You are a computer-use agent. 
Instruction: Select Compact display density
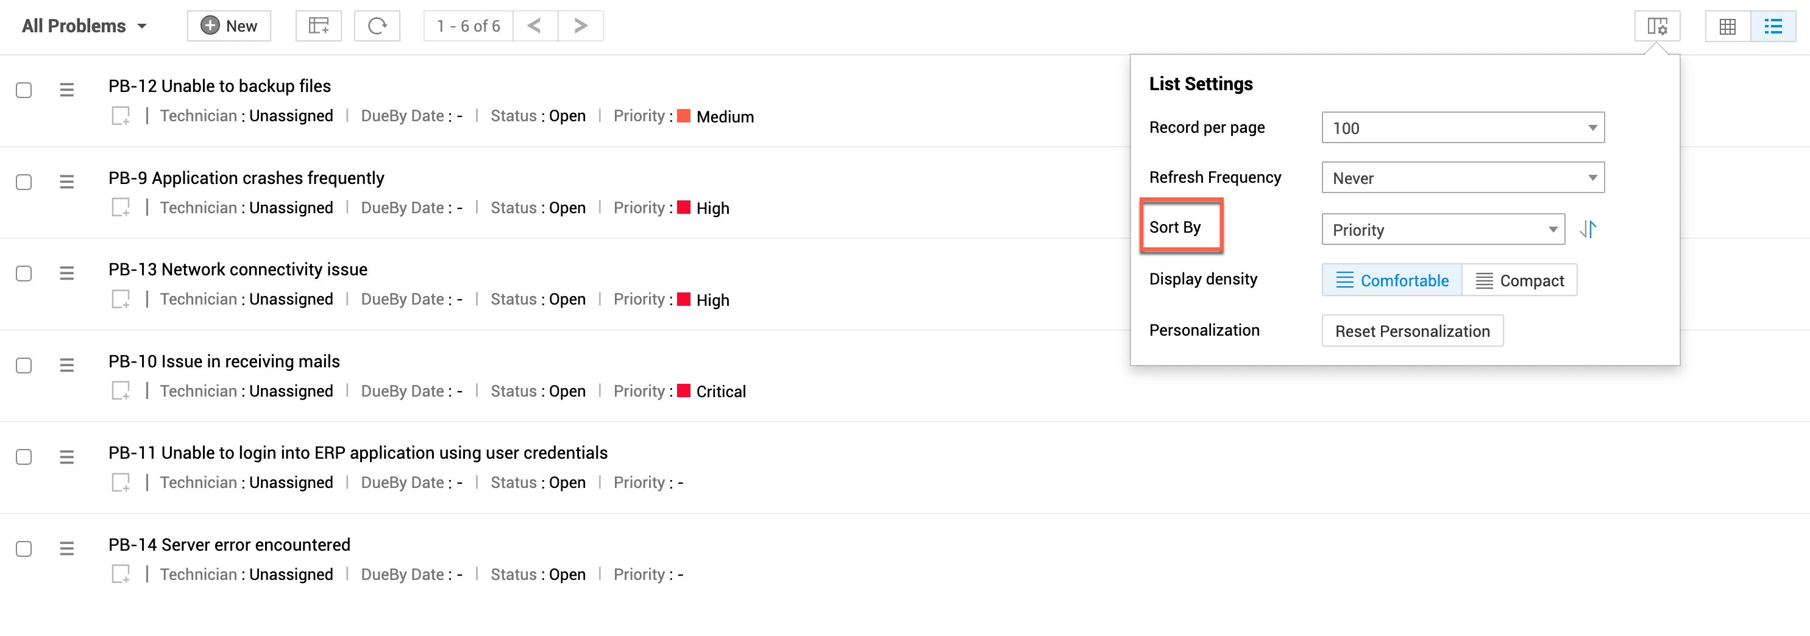click(1519, 280)
